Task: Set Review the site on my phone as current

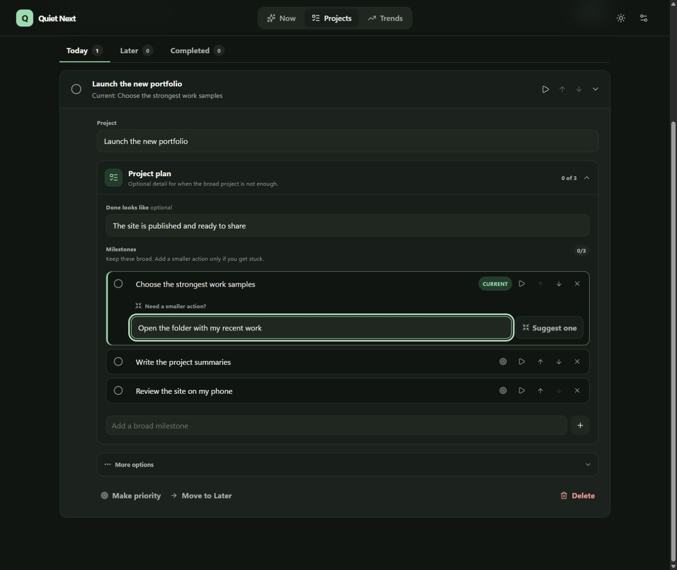Action: [503, 391]
